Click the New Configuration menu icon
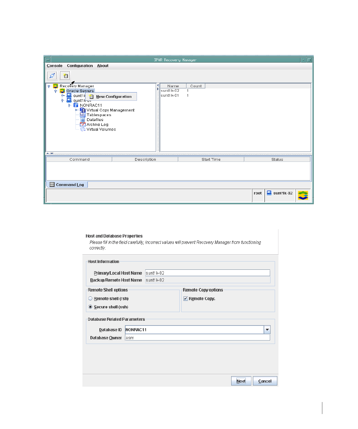 click(92, 97)
